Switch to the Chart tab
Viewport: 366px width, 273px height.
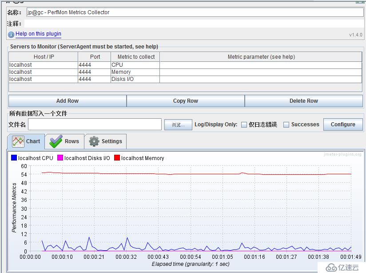26,141
